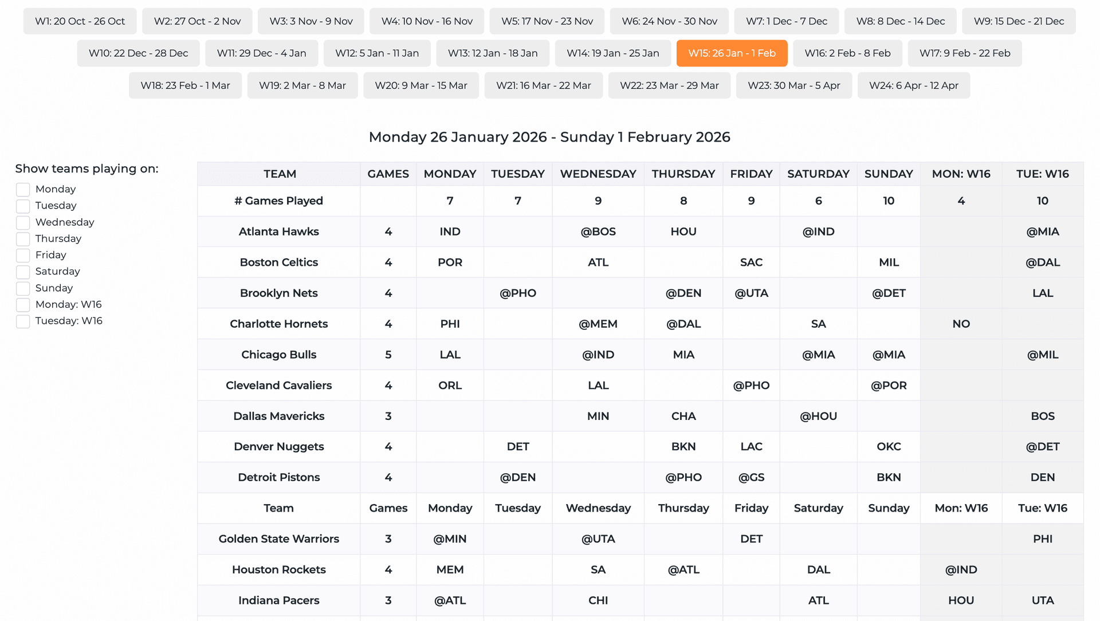Switch to W1: 20 Oct - 26 Oct
This screenshot has width=1100, height=621.
(80, 21)
